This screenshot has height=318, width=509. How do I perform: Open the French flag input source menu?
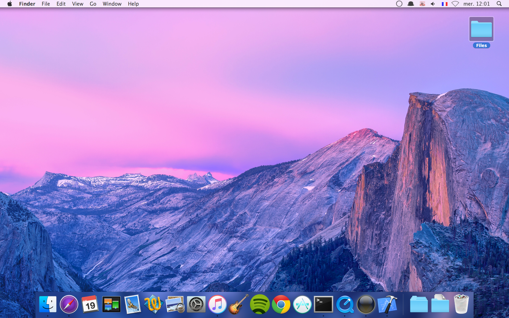click(x=445, y=4)
